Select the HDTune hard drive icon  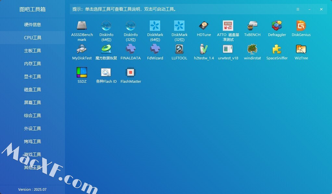pyautogui.click(x=204, y=26)
